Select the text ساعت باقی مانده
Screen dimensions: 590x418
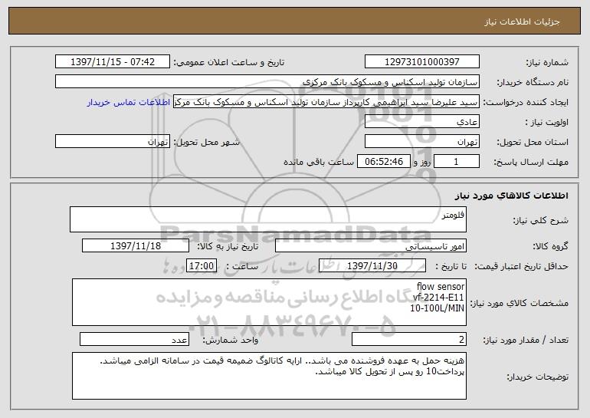[318, 162]
